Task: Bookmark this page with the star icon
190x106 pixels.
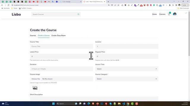Action: pos(118,5)
